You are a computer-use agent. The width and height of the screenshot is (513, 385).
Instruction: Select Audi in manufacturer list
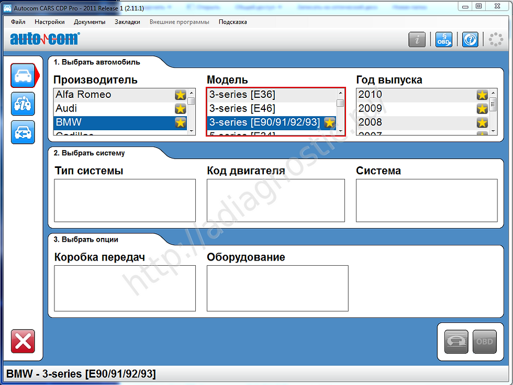(120, 109)
